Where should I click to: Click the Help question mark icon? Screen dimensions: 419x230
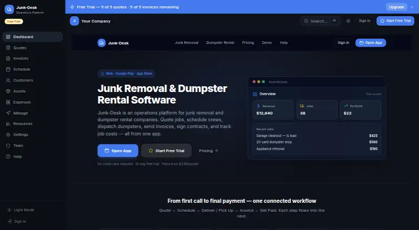tap(8, 157)
